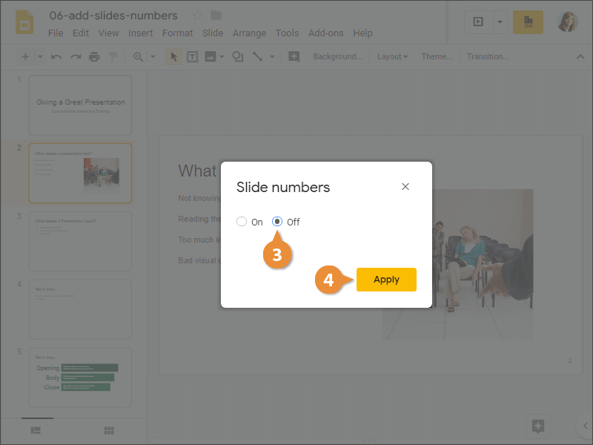The height and width of the screenshot is (445, 593).
Task: Close the Slide numbers dialog
Action: [405, 187]
